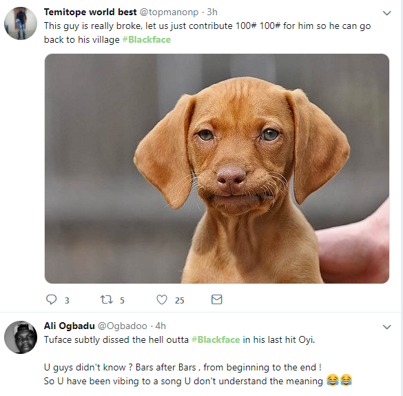Screen dimensions: 403x396
Task: Open the @Ogbadoo handle link
Action: point(123,326)
